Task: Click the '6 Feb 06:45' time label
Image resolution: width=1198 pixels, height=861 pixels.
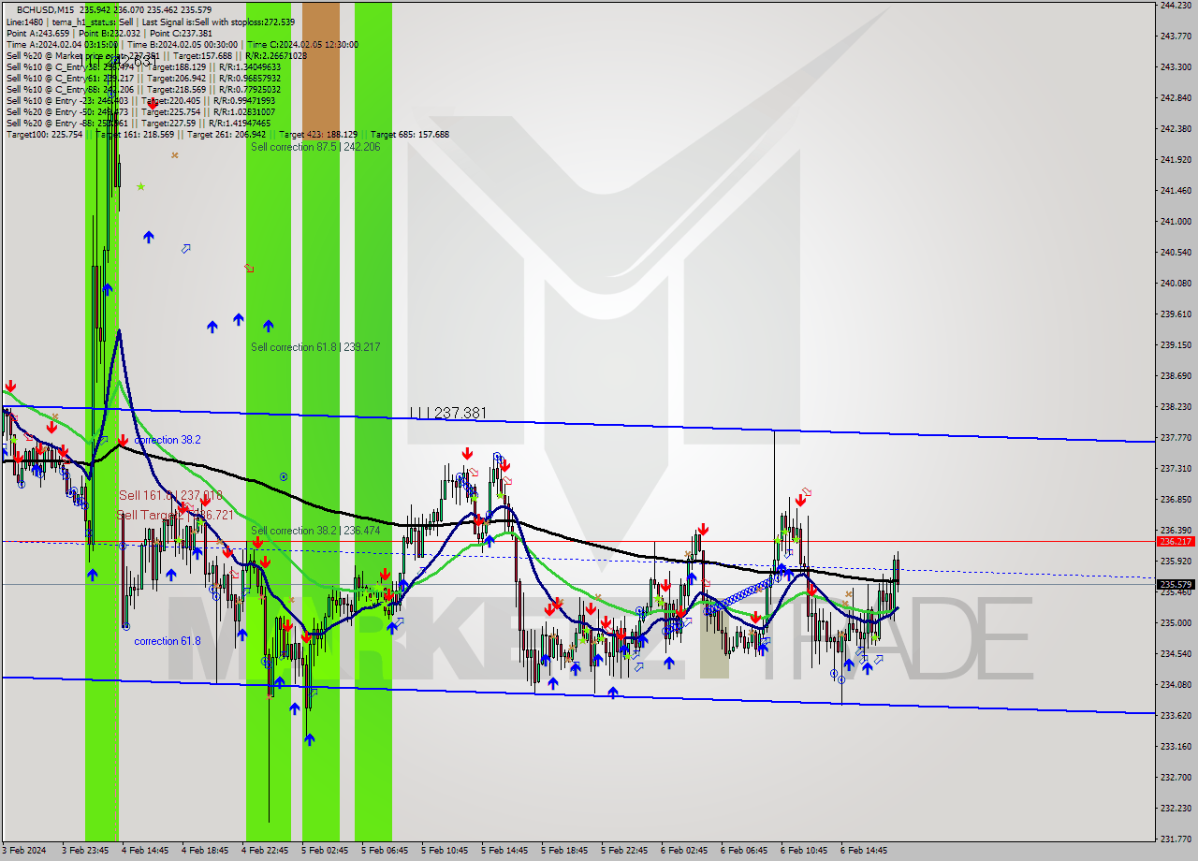Action: coord(744,851)
